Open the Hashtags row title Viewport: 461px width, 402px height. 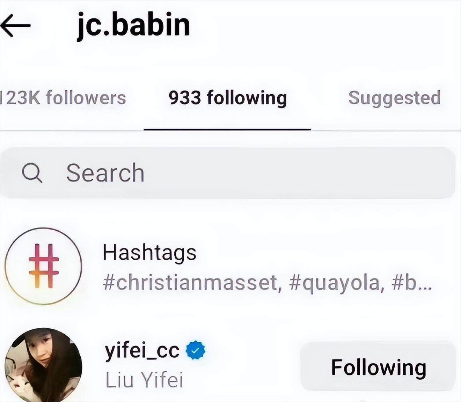pos(149,252)
